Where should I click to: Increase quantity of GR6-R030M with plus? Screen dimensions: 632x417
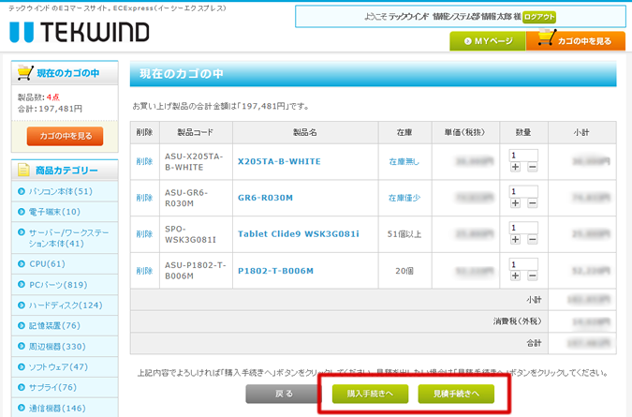(516, 202)
